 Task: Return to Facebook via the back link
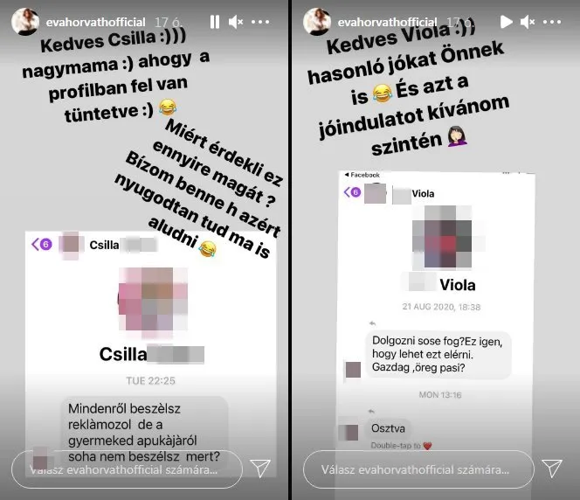362,175
